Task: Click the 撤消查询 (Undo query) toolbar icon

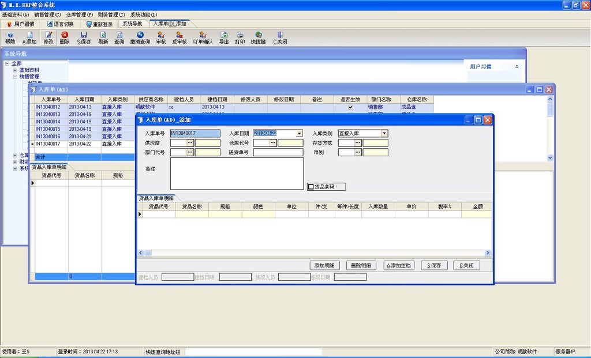Action: [140, 35]
